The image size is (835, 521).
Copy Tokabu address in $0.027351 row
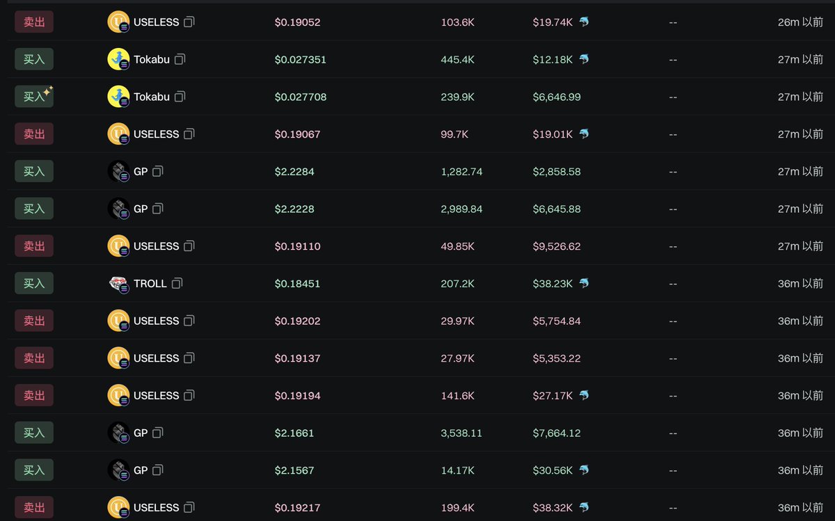tap(180, 60)
